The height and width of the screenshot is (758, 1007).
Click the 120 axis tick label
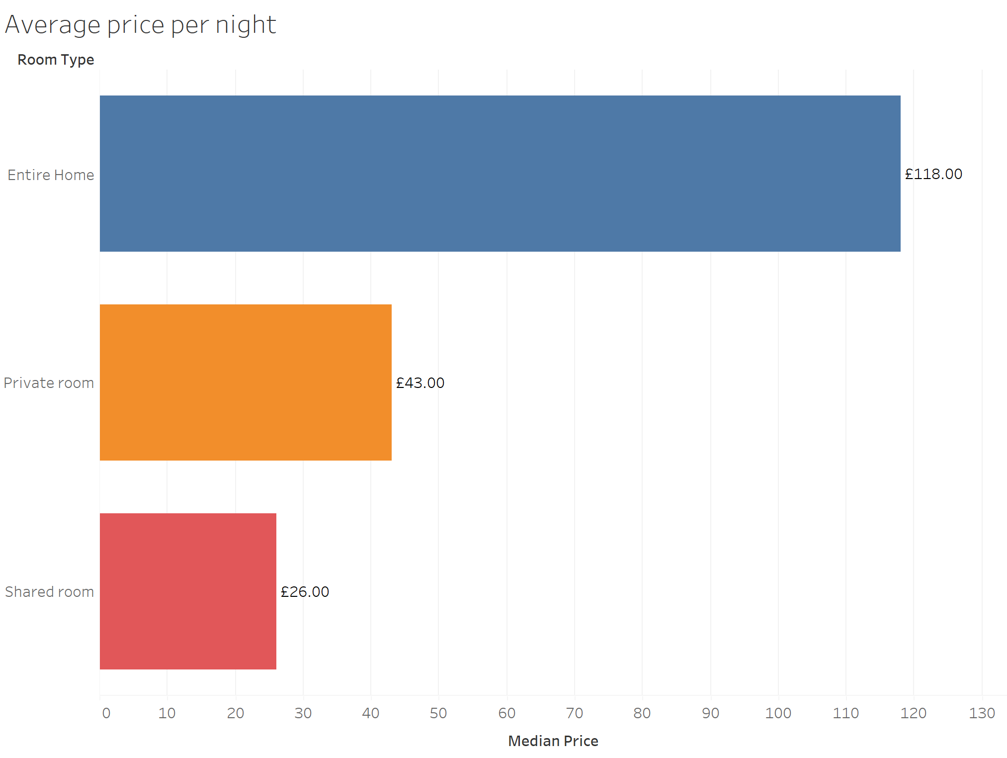(x=913, y=713)
